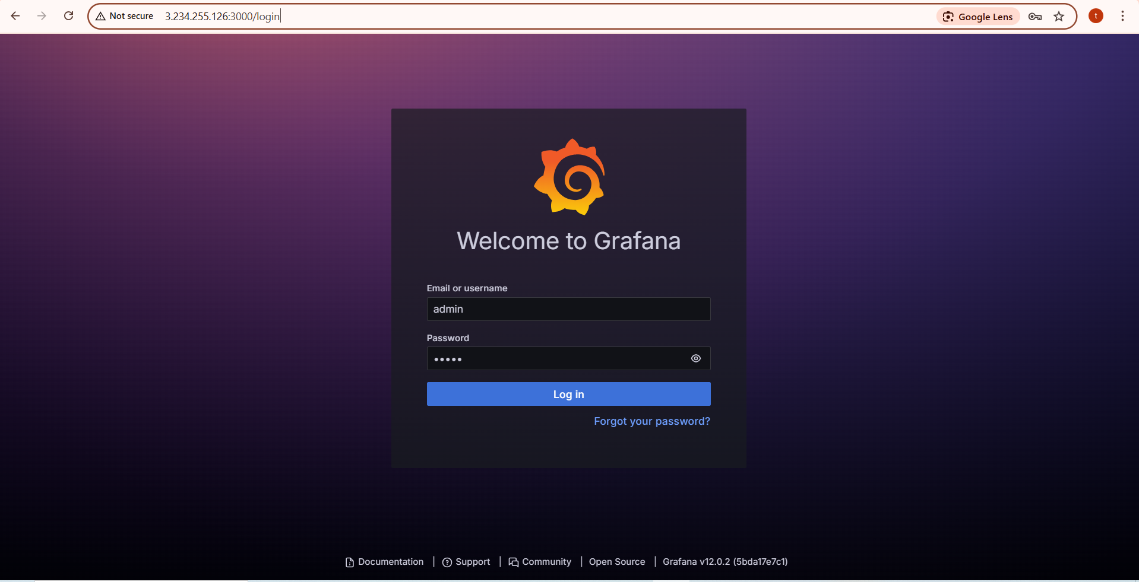Reload the Grafana login page
Viewport: 1139px width, 582px height.
pos(68,16)
